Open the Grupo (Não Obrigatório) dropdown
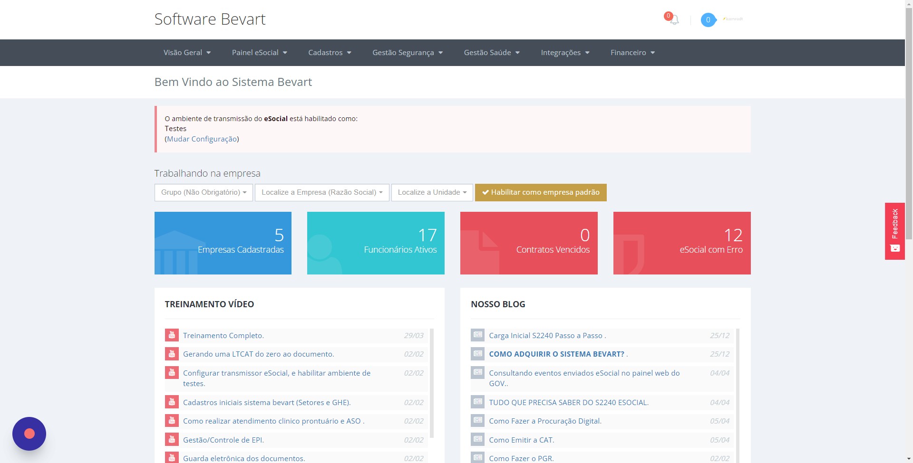Image resolution: width=913 pixels, height=463 pixels. (x=204, y=192)
